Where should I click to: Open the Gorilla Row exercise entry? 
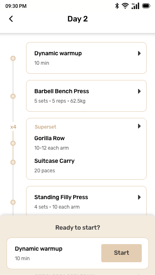coord(52,143)
